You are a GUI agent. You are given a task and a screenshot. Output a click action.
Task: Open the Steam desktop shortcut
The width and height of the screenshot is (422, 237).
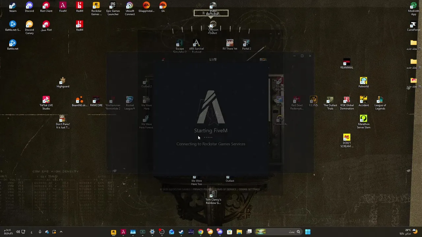13,7
